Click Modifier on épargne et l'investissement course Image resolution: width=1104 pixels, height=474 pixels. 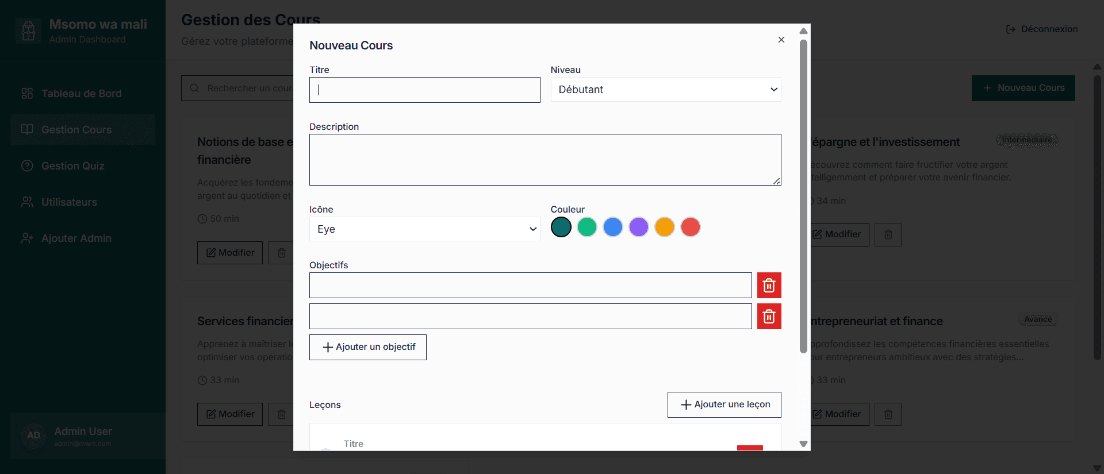click(x=839, y=235)
